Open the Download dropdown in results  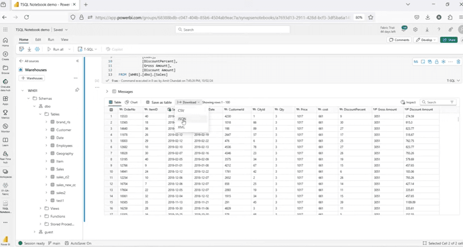[x=189, y=102]
